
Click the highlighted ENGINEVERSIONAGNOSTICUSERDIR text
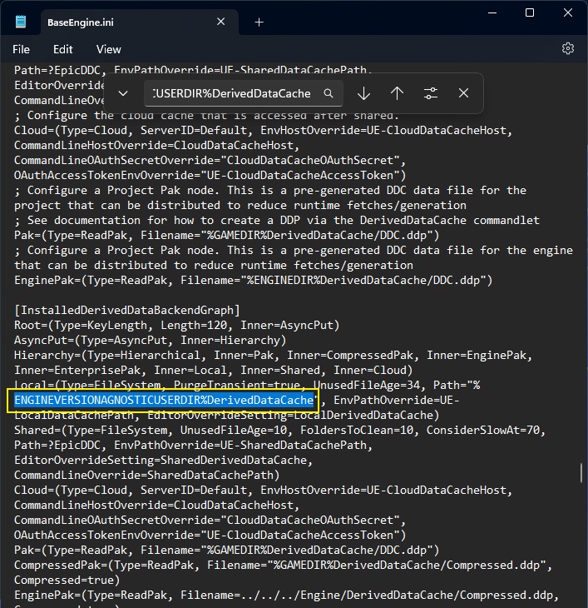[163, 400]
